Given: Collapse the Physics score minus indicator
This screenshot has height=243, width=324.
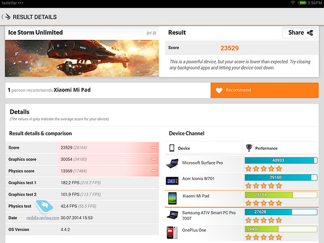Looking at the screenshot, I should tap(154, 171).
